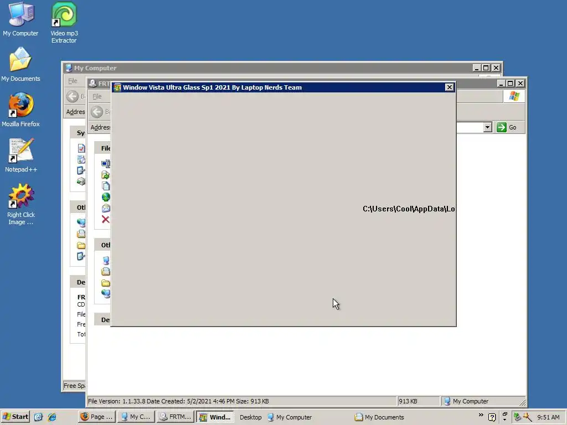Screen dimensions: 567x425
Task: Click red X Delete icon in FRTM window
Action: click(x=106, y=219)
